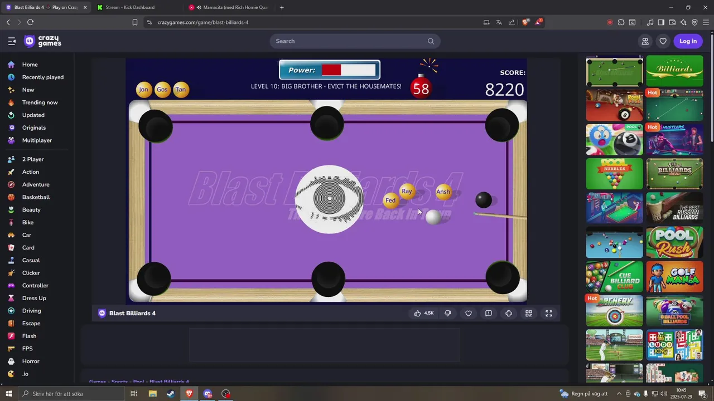Add Blast Billiards 4 to favorites
This screenshot has height=401, width=714.
(x=469, y=314)
